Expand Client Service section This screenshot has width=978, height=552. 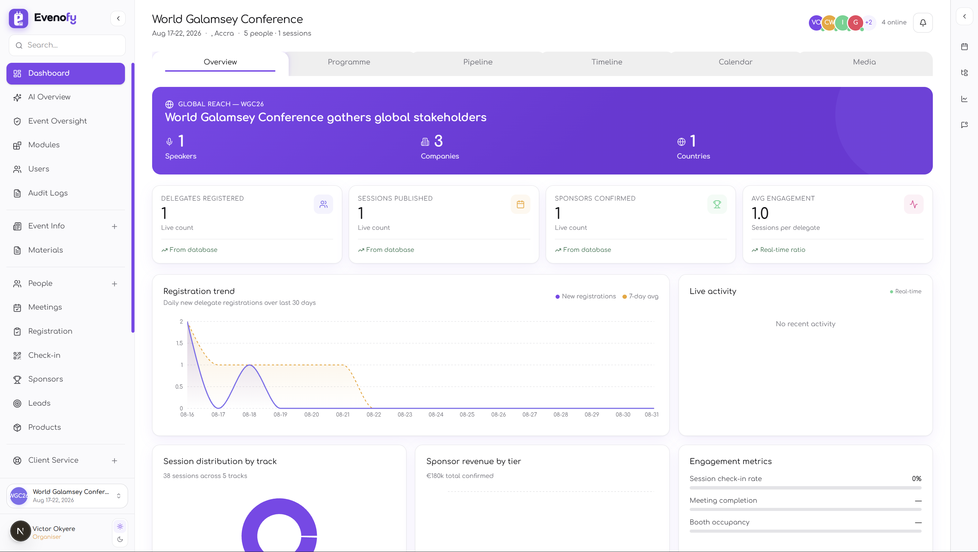coord(114,460)
